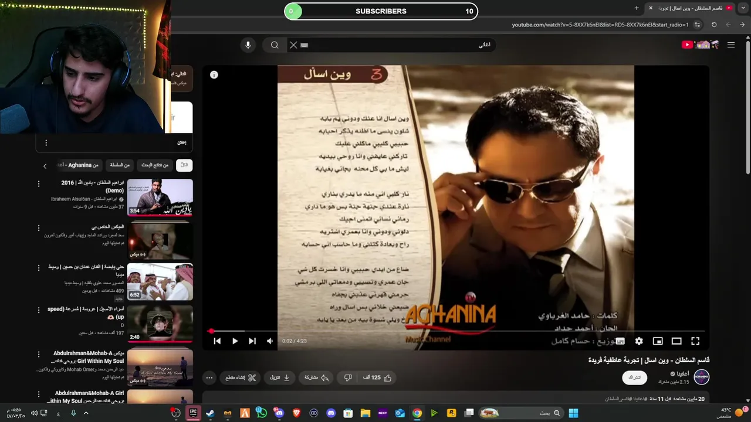Open a new browser tab with plus
This screenshot has width=751, height=422.
[637, 8]
